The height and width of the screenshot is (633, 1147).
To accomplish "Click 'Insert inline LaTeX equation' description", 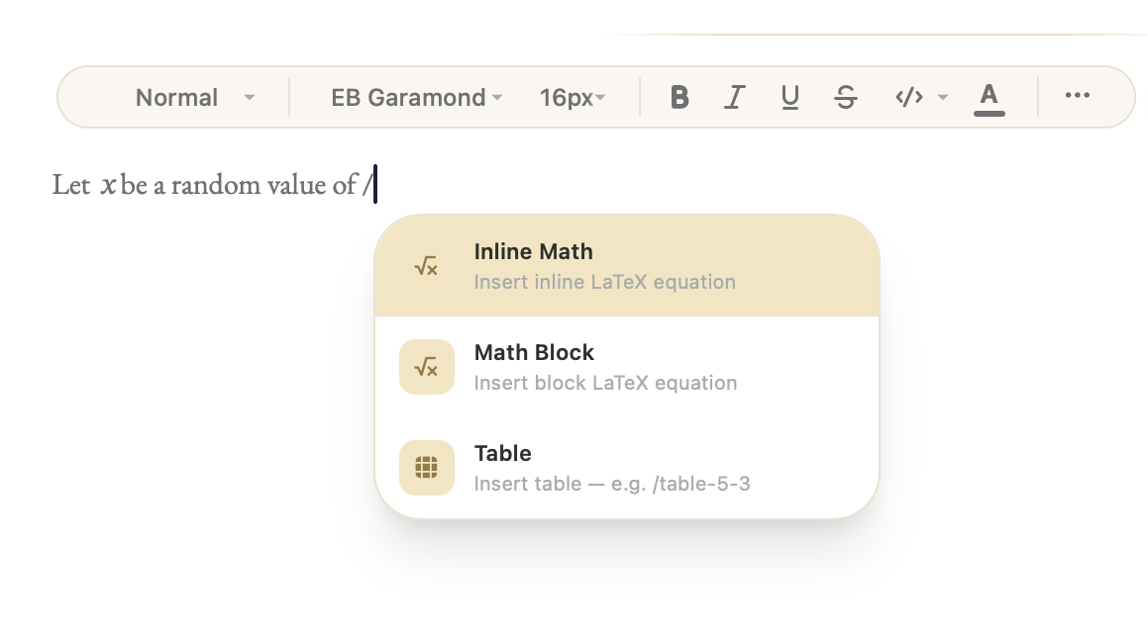I will tap(604, 282).
